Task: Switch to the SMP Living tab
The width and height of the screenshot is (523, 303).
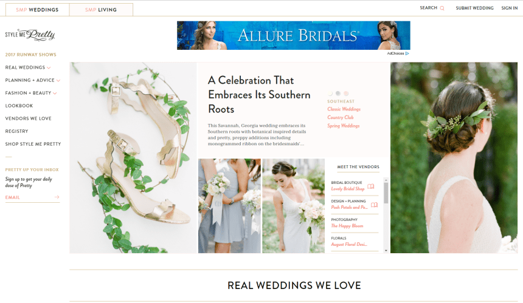Action: tap(101, 10)
